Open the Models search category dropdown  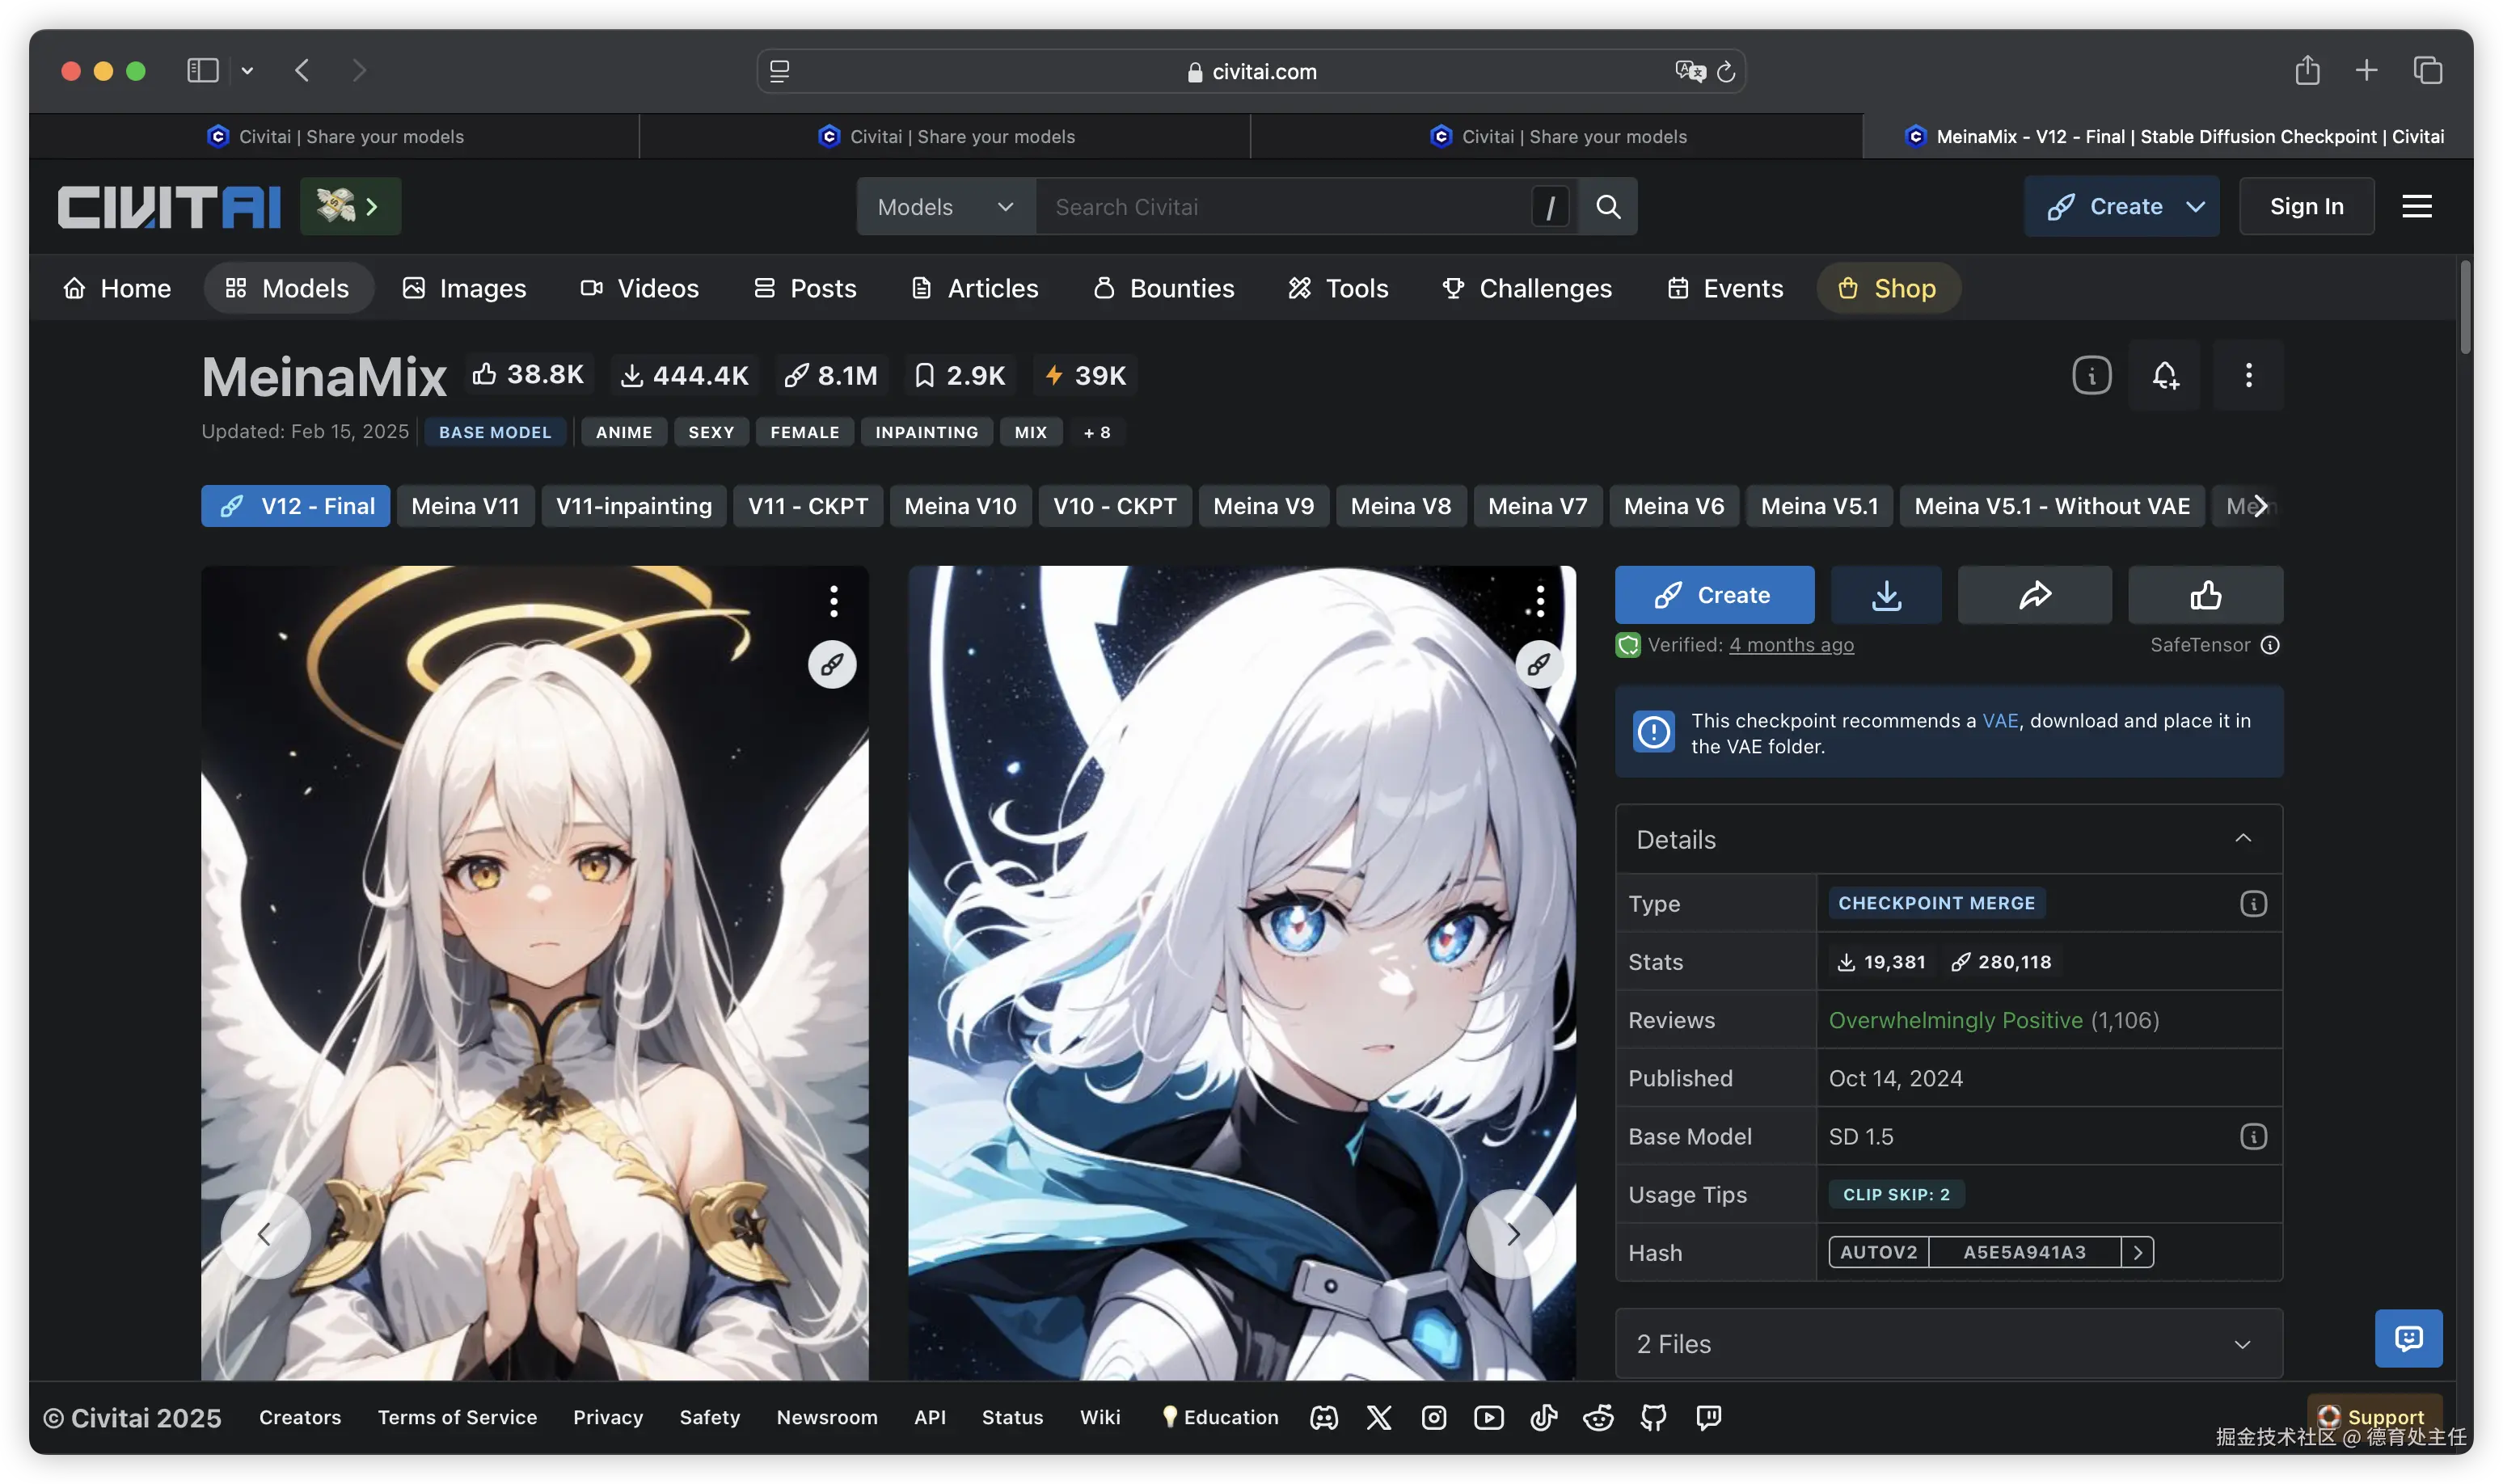(945, 206)
